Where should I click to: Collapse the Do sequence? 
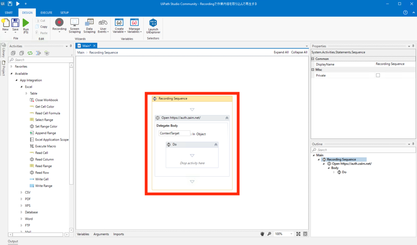[x=216, y=144]
